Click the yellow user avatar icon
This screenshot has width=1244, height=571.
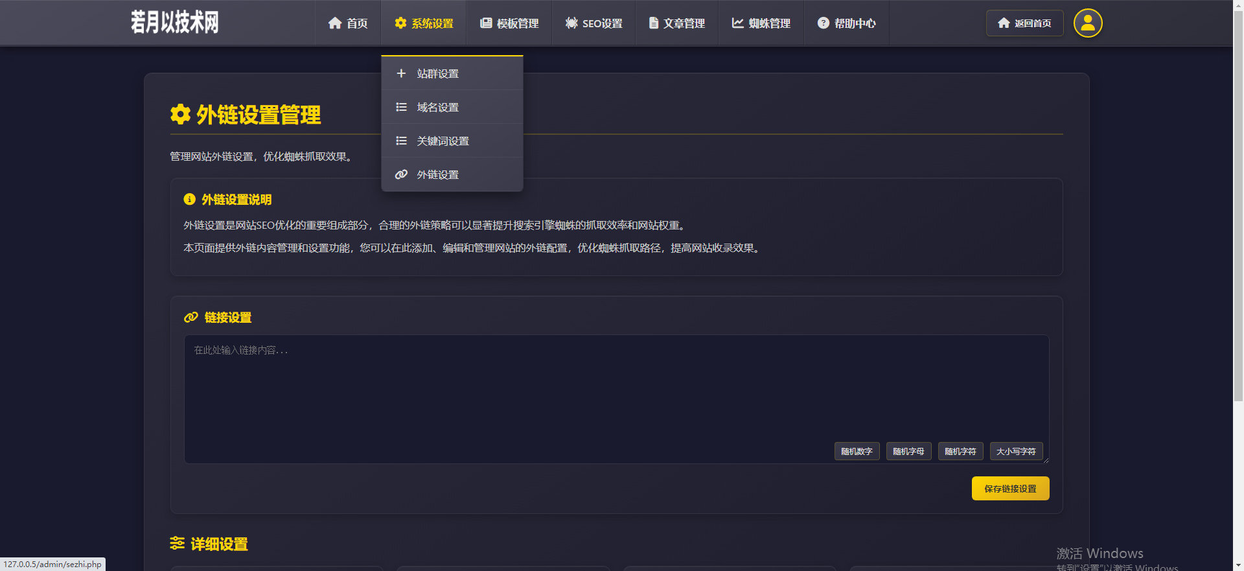[x=1088, y=23]
